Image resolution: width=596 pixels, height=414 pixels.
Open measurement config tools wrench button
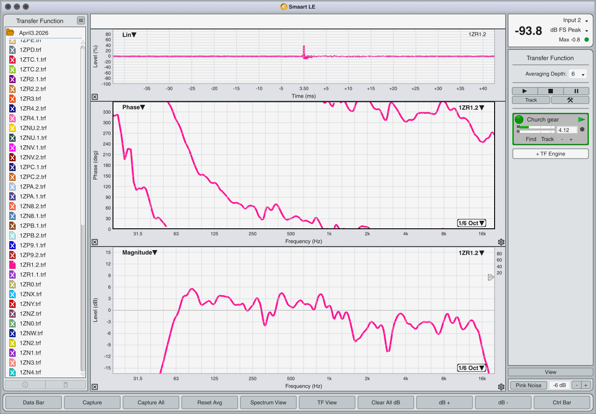(x=570, y=100)
